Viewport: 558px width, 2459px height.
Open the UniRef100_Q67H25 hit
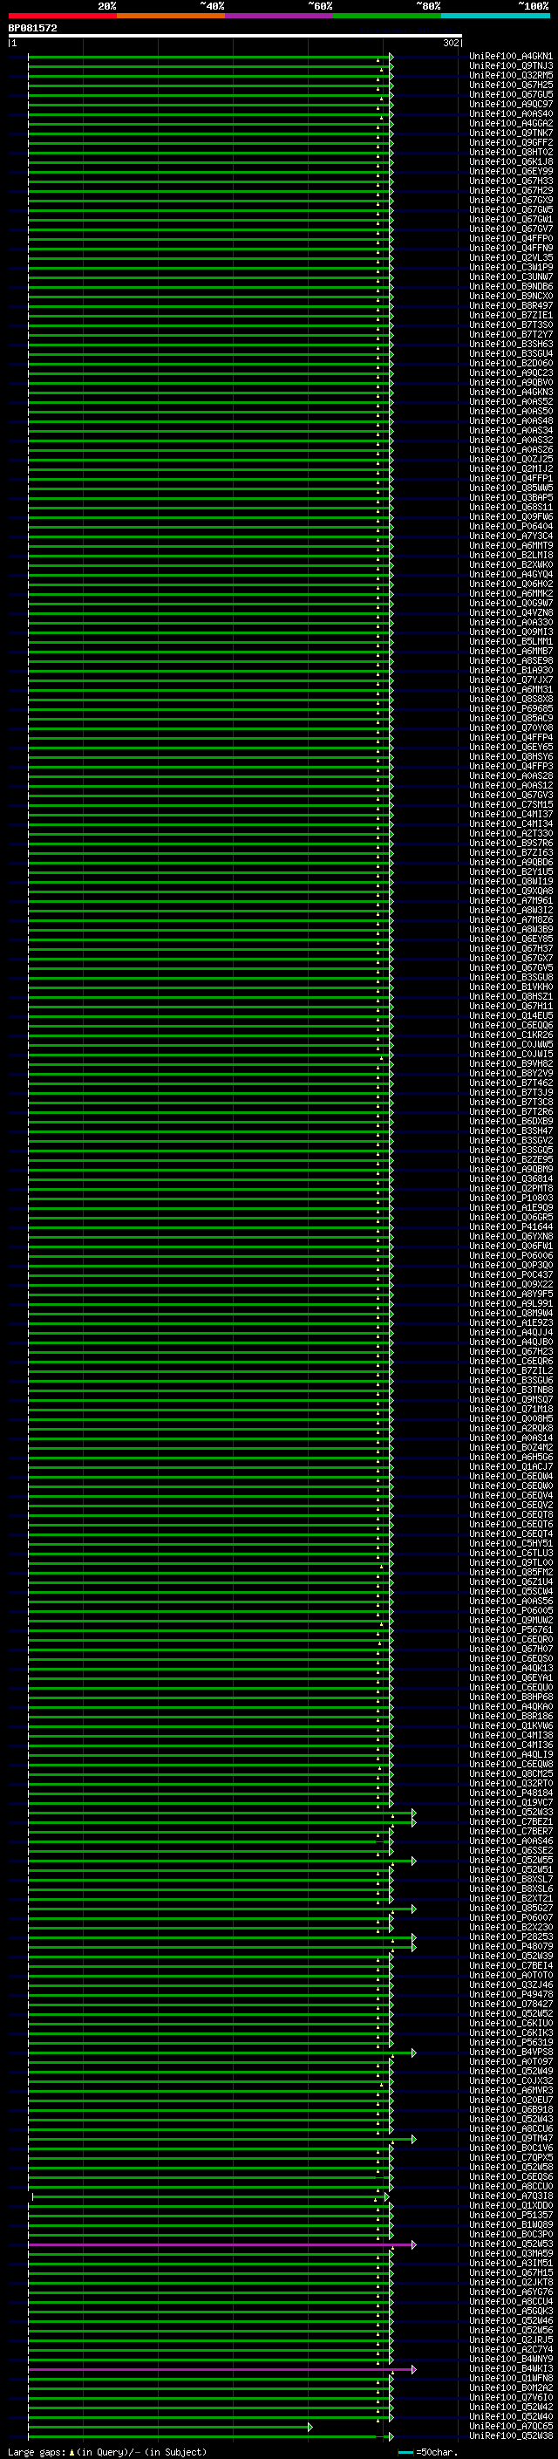click(x=511, y=85)
